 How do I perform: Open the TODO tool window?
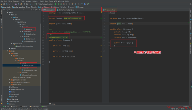point(15,107)
